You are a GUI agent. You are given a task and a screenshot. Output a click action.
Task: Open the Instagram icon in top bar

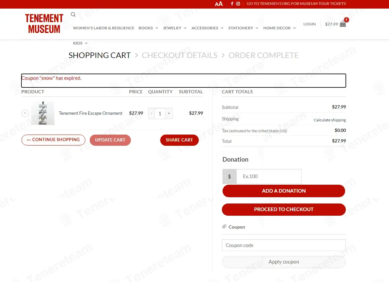coord(238,4)
